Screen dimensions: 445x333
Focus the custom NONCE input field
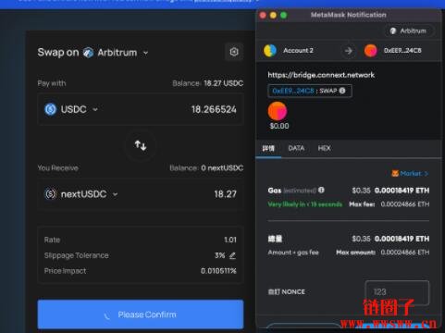click(x=397, y=292)
